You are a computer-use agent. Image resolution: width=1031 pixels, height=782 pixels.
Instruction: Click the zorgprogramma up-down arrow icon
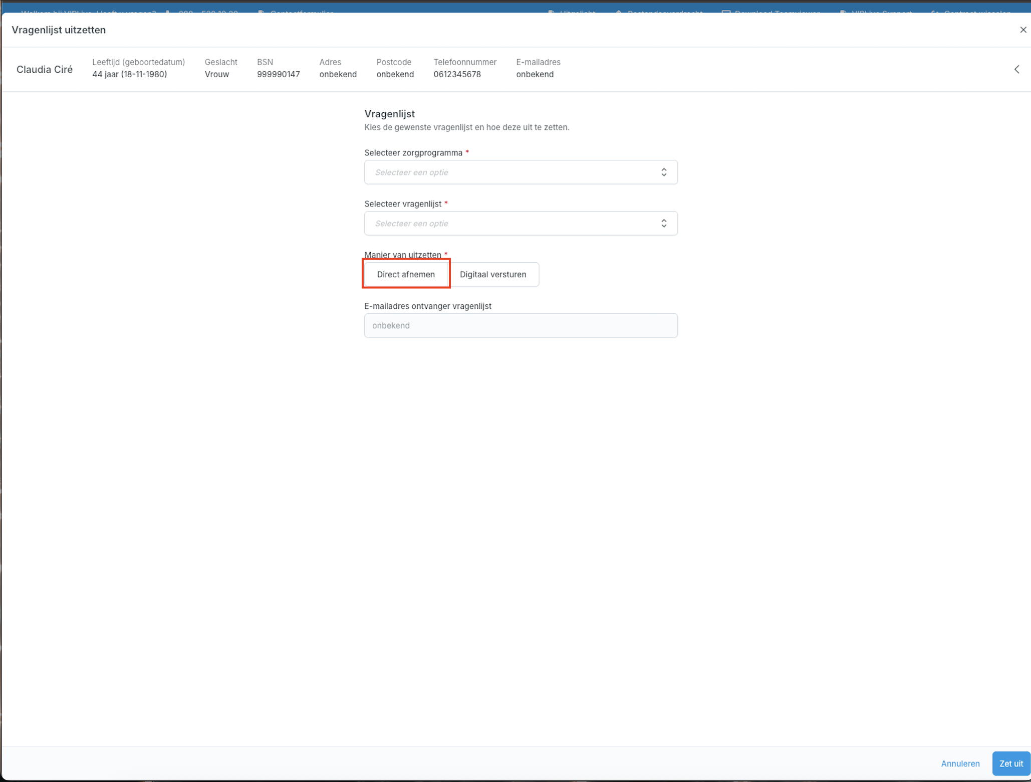coord(663,172)
